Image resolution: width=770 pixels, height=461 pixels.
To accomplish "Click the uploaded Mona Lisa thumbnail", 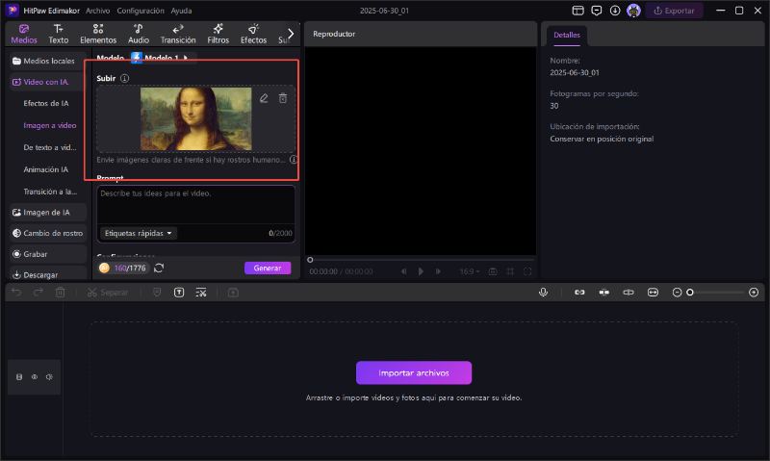I will 196,118.
